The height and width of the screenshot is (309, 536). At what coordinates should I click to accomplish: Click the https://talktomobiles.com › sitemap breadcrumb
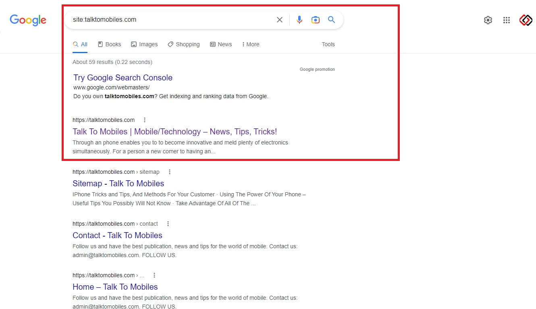[116, 172]
